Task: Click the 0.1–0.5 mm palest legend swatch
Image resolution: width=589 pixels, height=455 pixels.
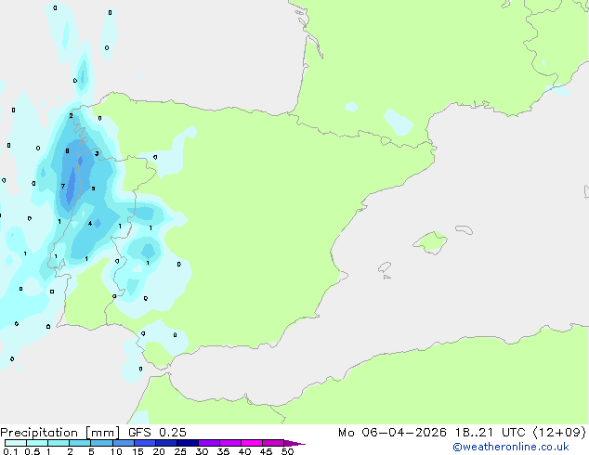Action: [16, 443]
